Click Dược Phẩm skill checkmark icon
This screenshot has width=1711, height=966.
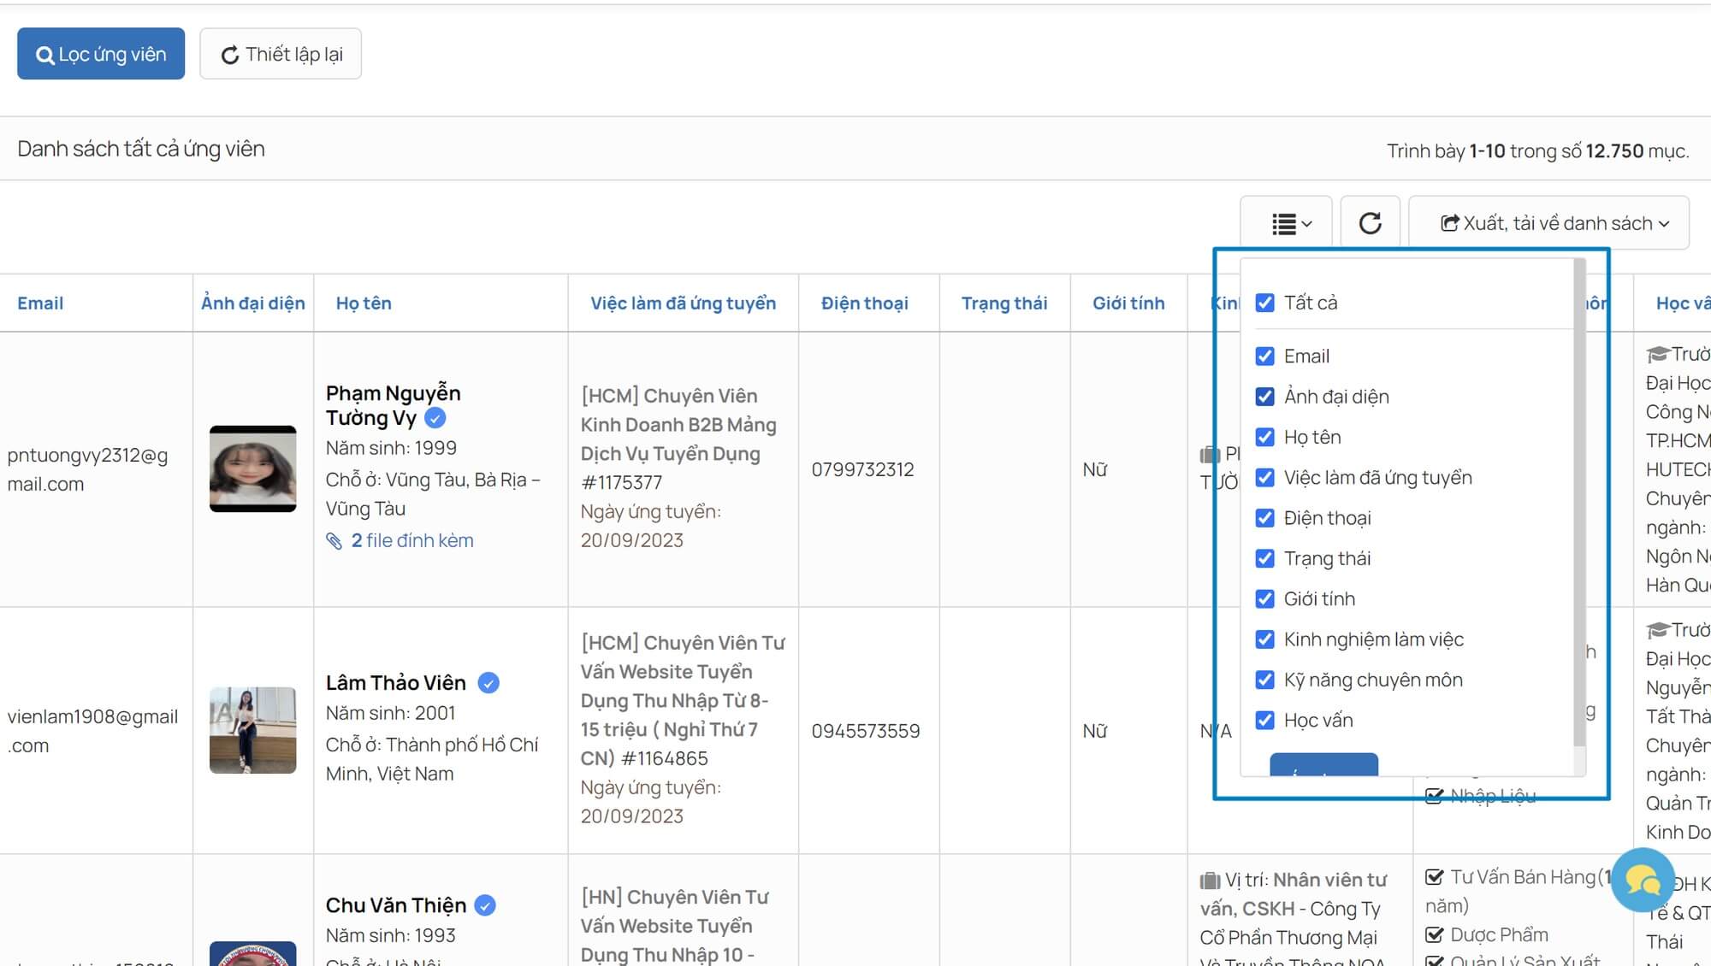pyautogui.click(x=1435, y=934)
